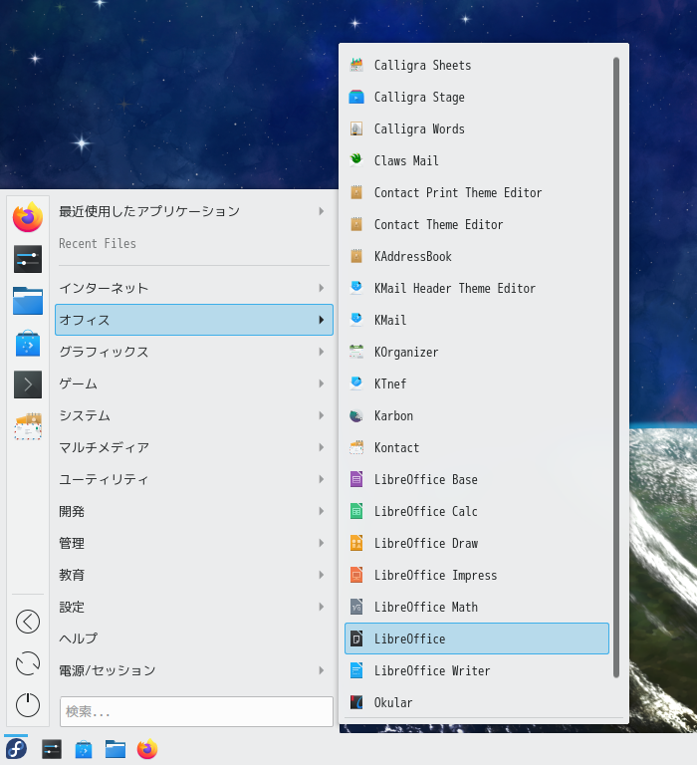Image resolution: width=697 pixels, height=765 pixels.
Task: Launch Calligra Stage
Action: pyautogui.click(x=477, y=97)
